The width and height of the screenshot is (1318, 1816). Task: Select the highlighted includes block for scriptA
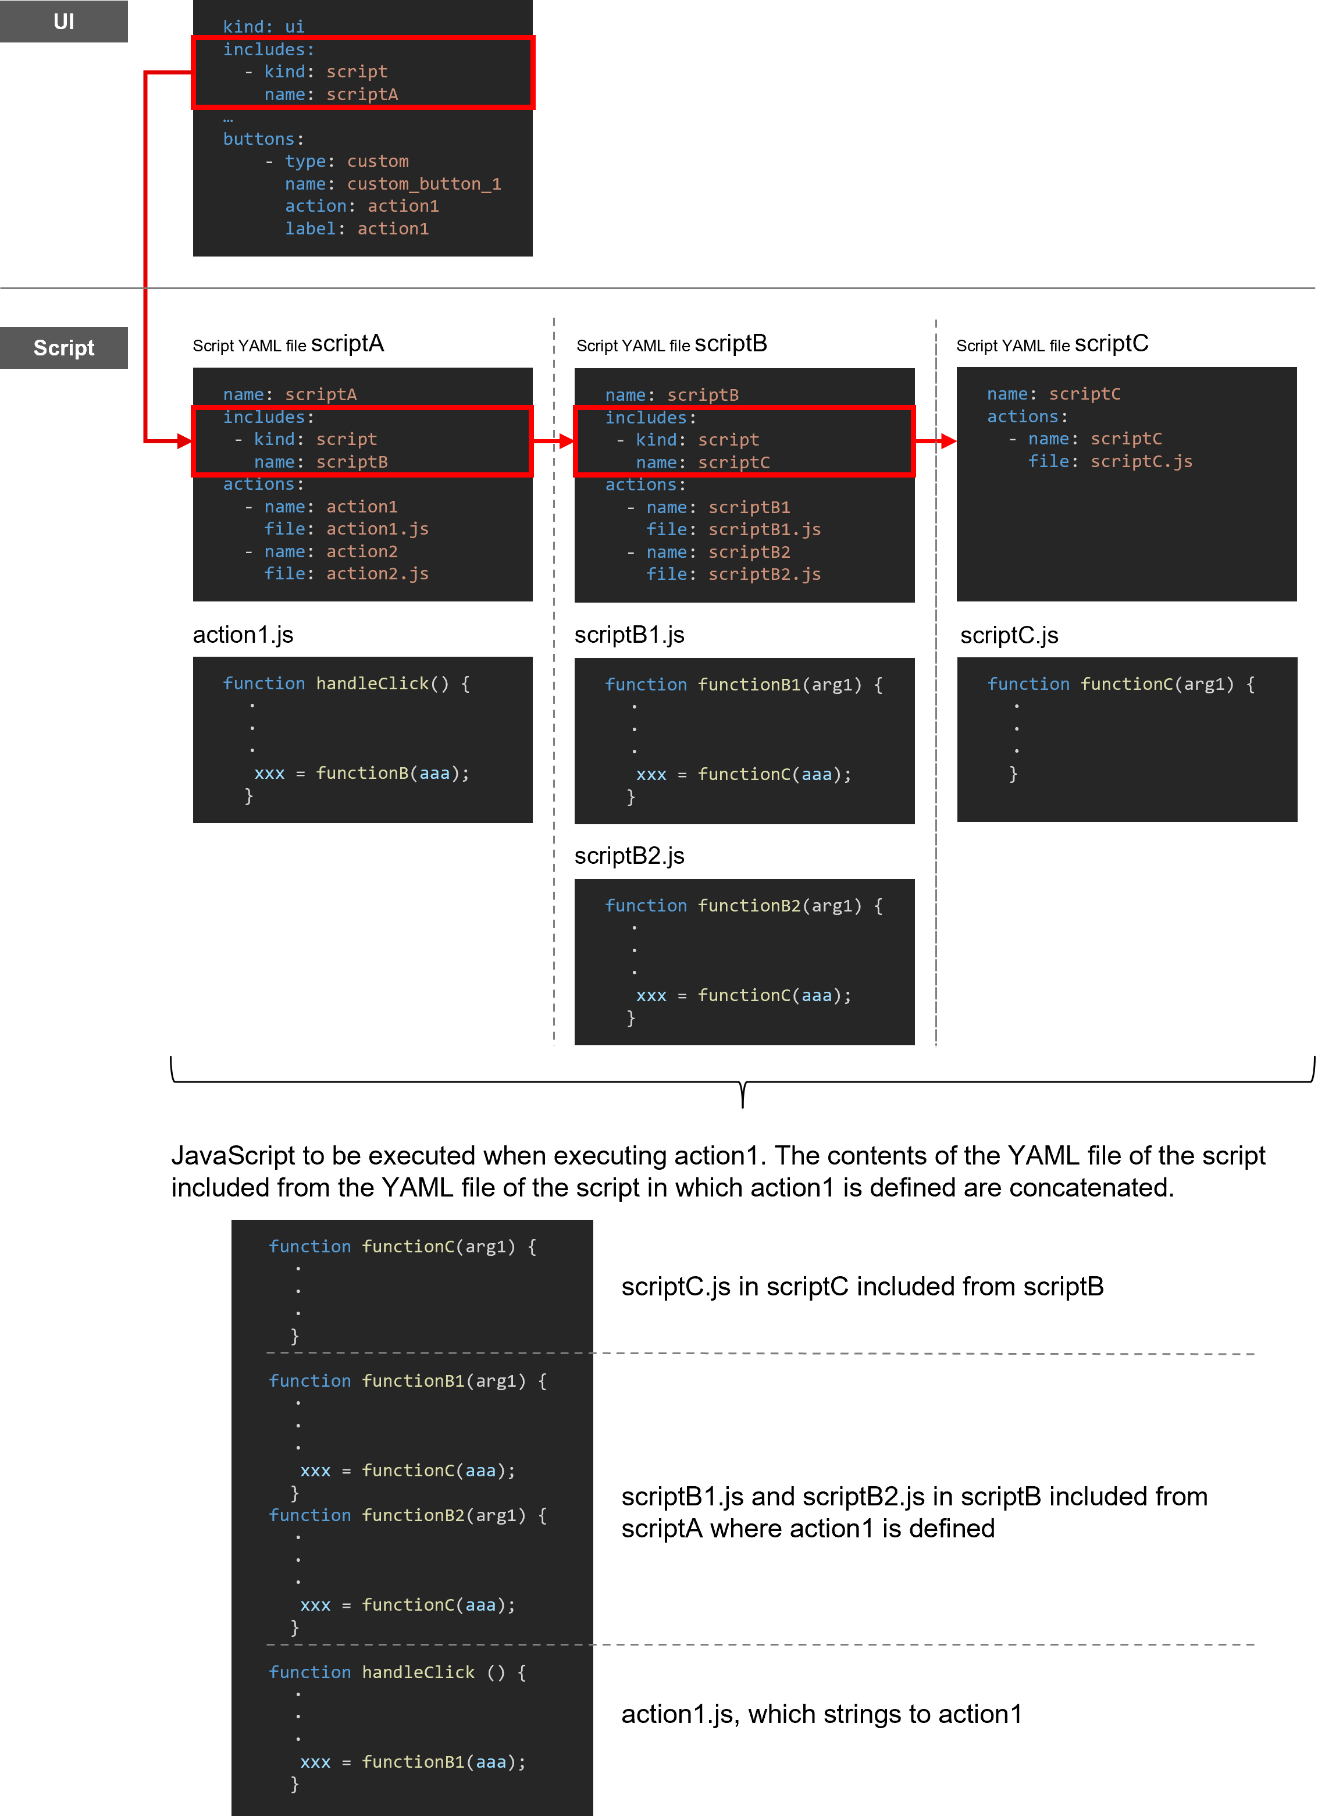pyautogui.click(x=364, y=72)
